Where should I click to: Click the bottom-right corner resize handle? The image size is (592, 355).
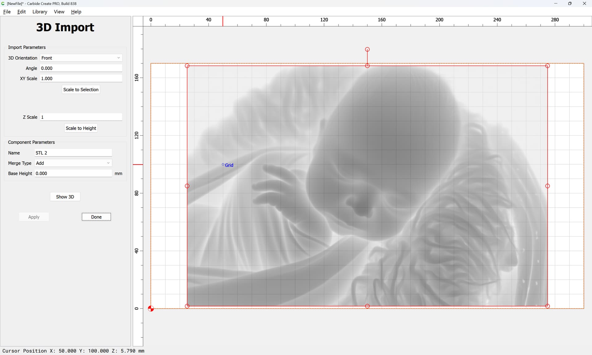click(548, 306)
